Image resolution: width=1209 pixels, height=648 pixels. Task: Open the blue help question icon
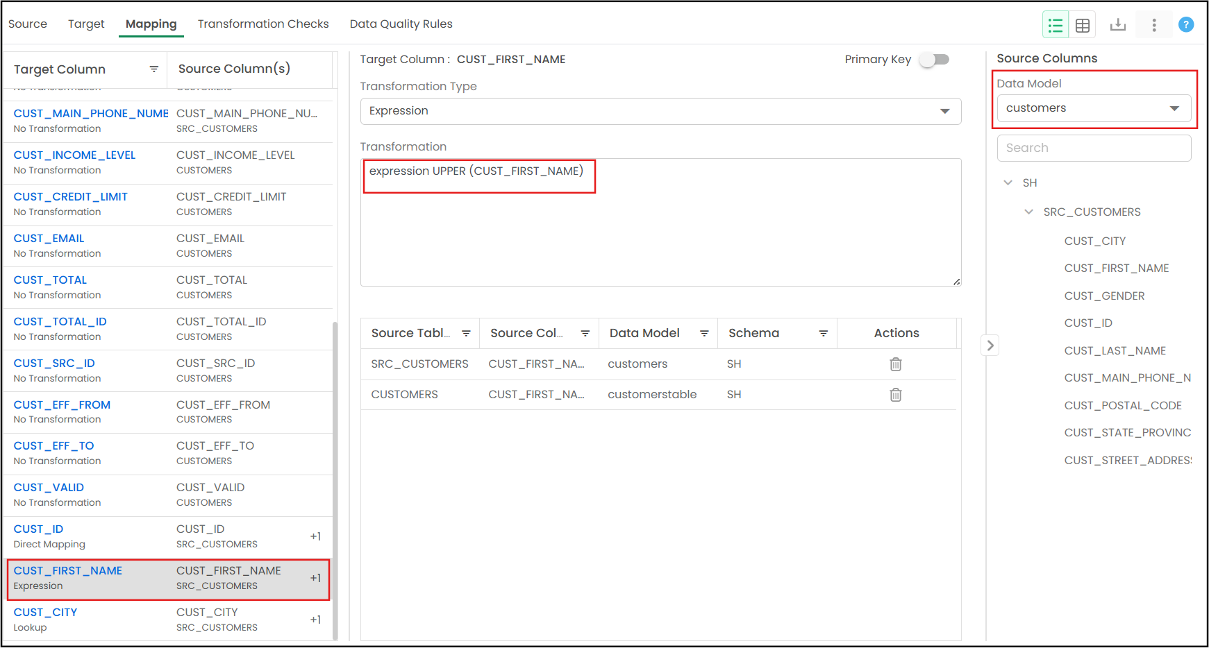click(1186, 25)
